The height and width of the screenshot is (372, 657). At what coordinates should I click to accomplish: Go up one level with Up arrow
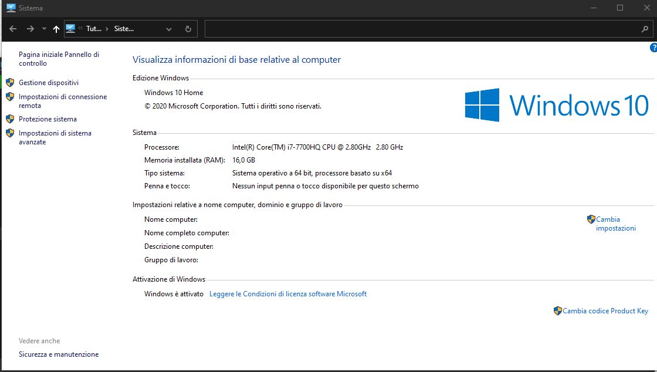[x=56, y=29]
